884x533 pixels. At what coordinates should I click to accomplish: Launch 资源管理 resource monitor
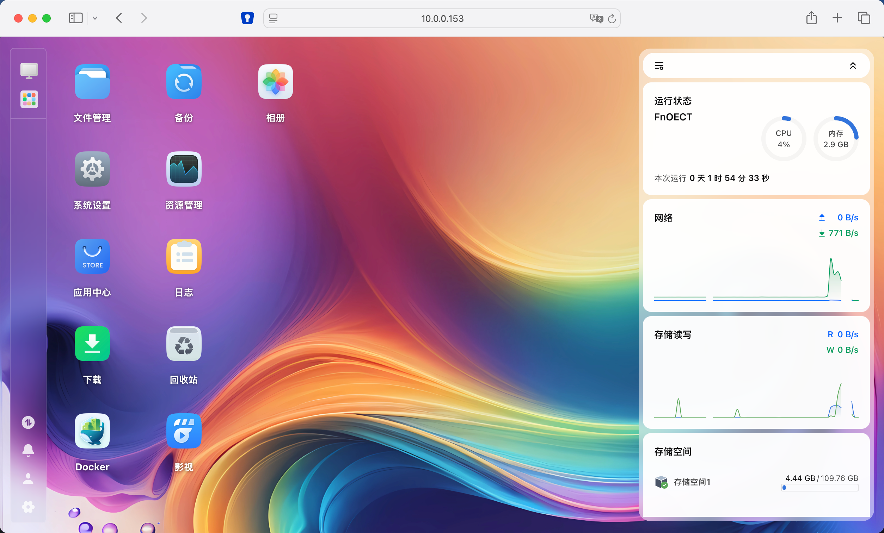(184, 169)
